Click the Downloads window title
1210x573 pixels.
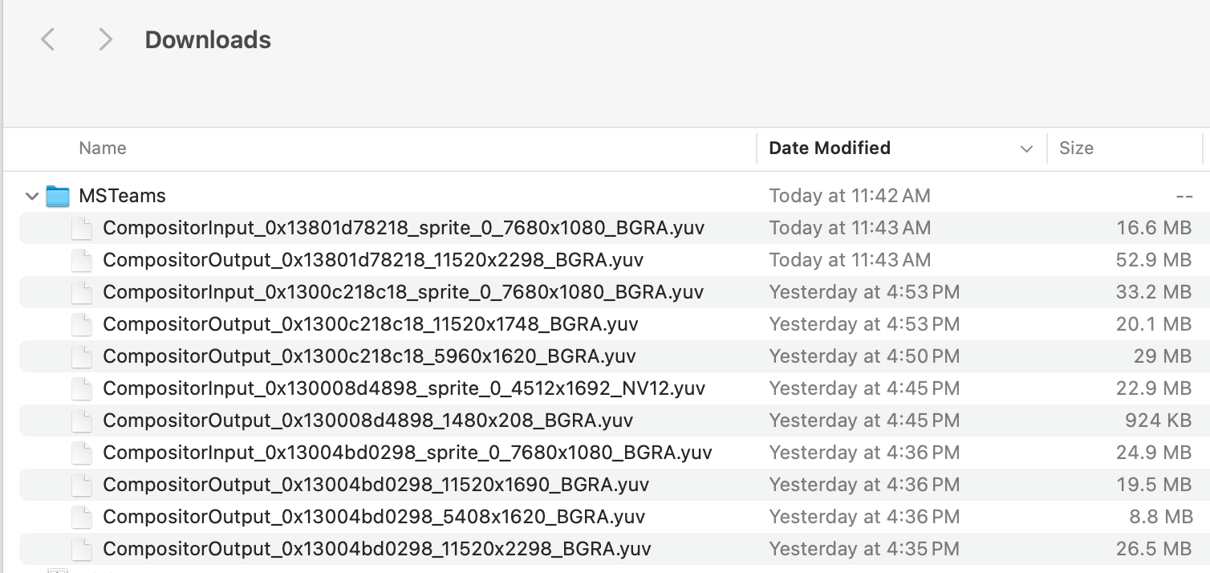click(x=208, y=40)
